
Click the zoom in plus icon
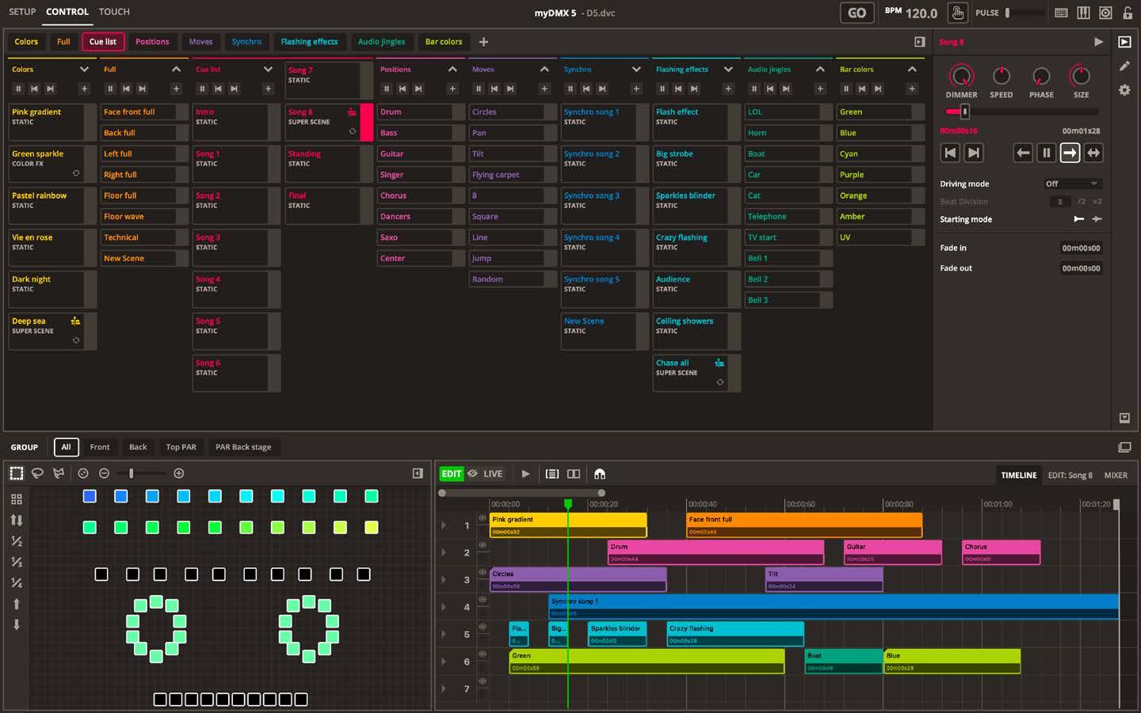pyautogui.click(x=179, y=473)
